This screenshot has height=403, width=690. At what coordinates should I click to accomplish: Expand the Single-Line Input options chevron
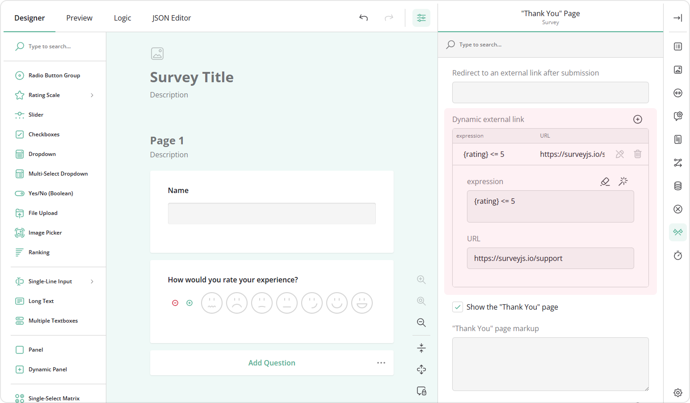(x=92, y=281)
